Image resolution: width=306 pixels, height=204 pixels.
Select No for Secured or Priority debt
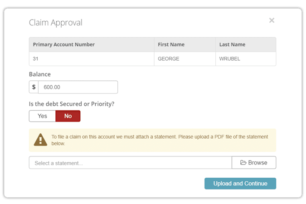(68, 116)
